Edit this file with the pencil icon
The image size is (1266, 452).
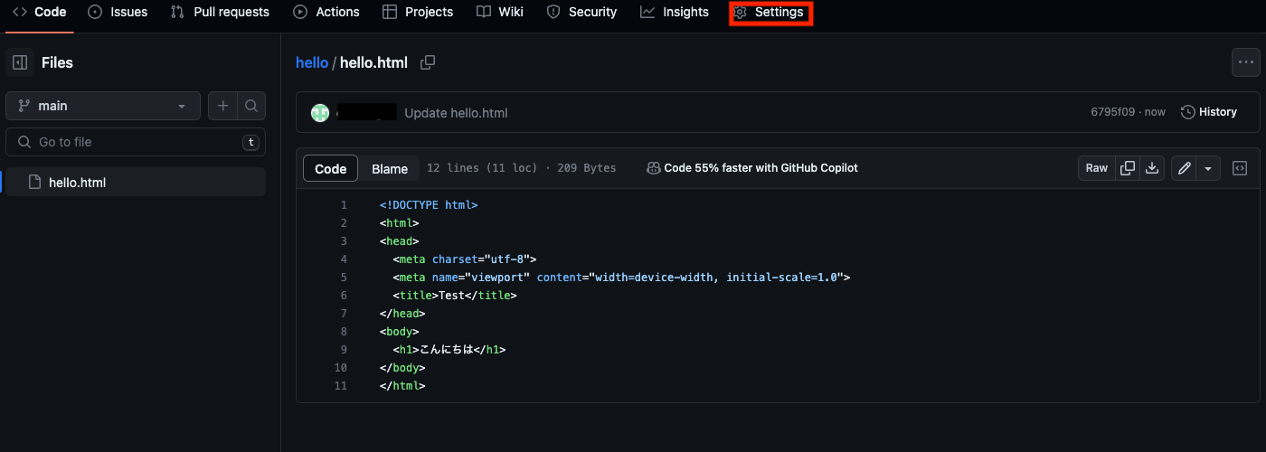[x=1184, y=168]
